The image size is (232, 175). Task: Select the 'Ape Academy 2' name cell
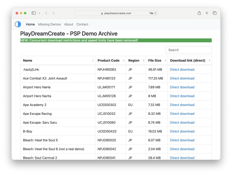coord(58,105)
